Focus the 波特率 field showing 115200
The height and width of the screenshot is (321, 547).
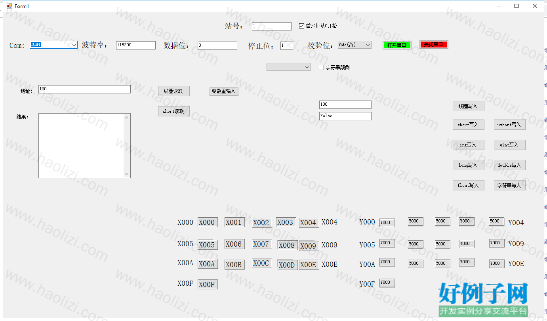tap(136, 45)
